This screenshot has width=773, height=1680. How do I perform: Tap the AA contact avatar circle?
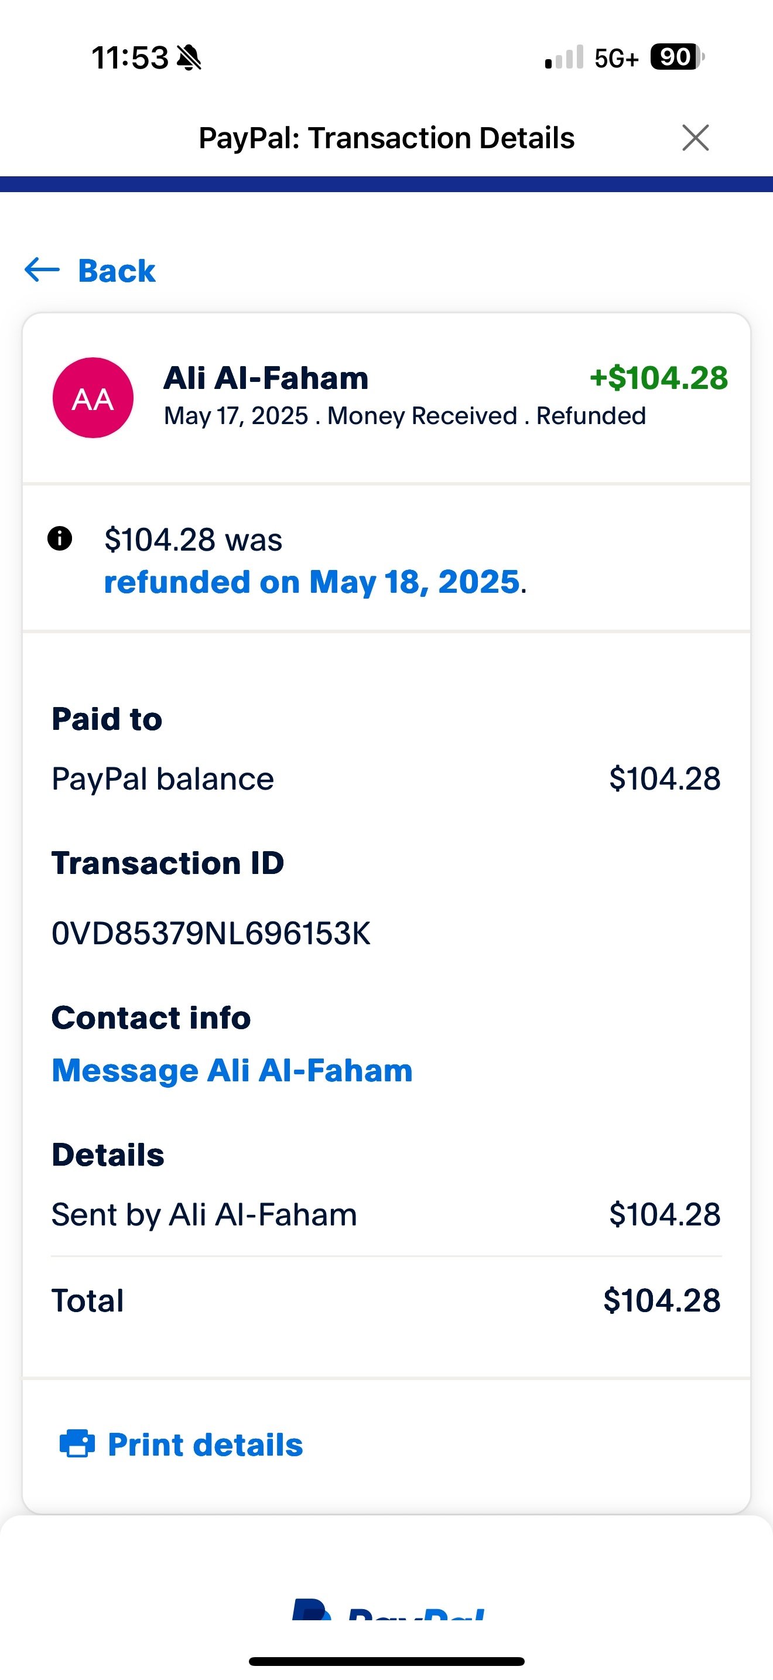93,398
